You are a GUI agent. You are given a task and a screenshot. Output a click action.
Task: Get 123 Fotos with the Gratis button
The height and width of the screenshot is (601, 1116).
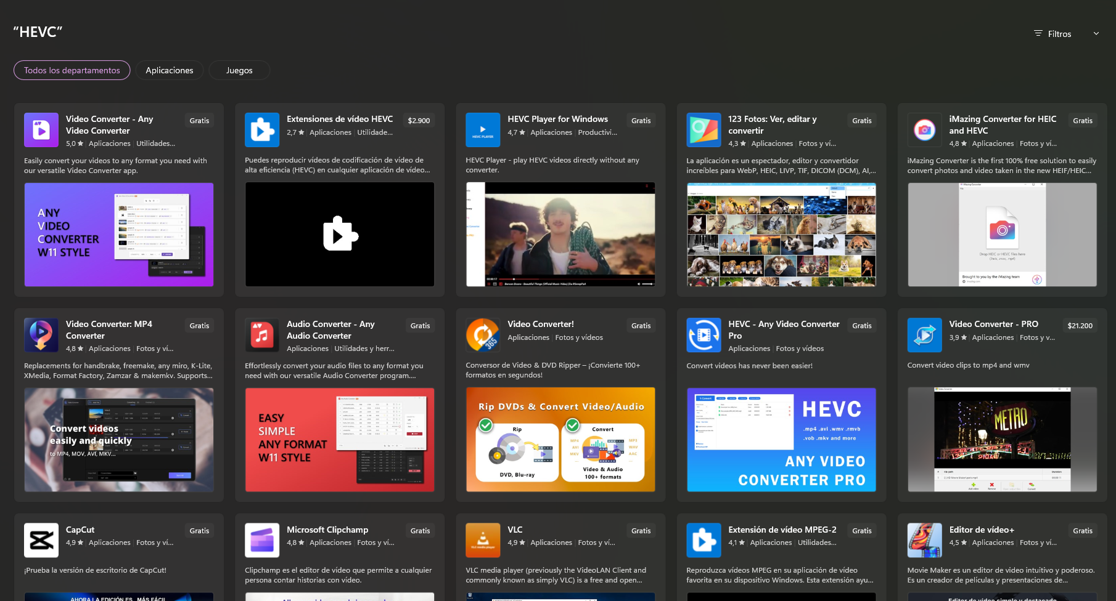click(861, 121)
